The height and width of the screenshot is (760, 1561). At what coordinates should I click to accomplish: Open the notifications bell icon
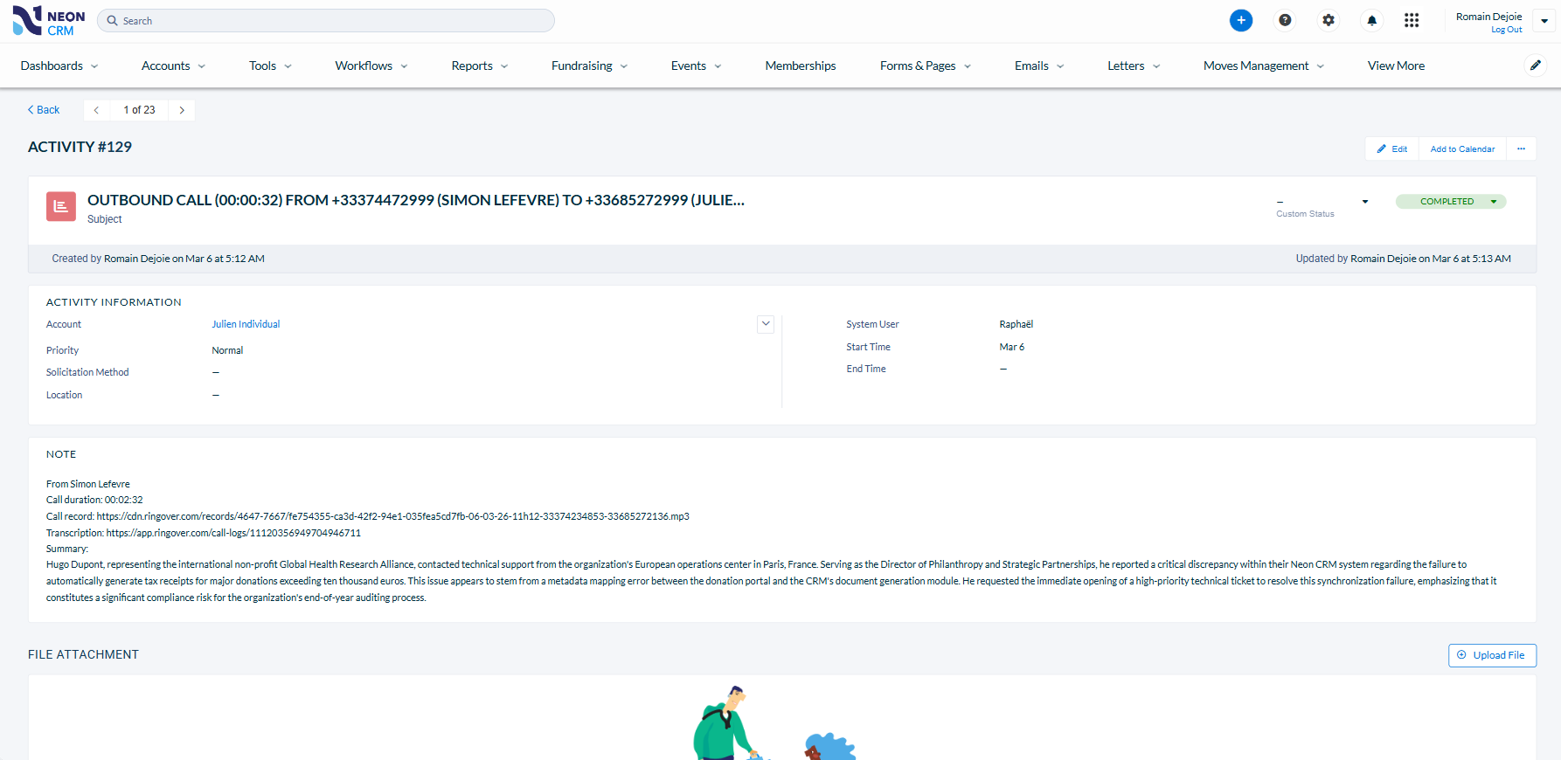point(1371,20)
